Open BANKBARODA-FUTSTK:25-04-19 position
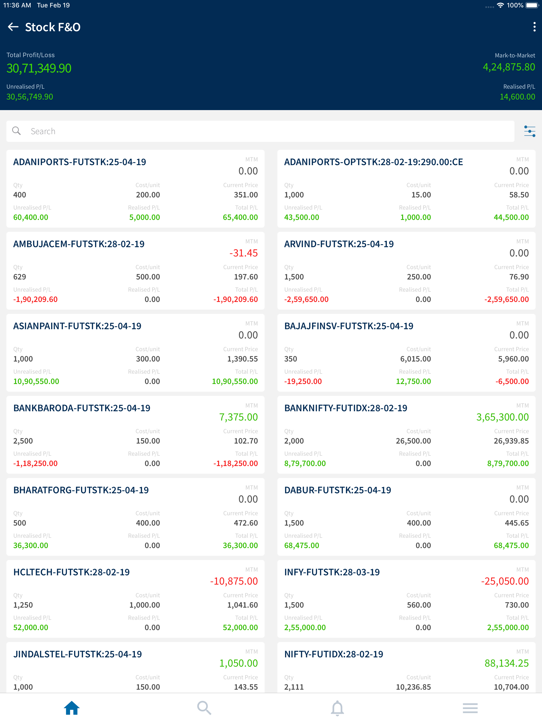Screen dimensions: 542x723 pos(135,435)
